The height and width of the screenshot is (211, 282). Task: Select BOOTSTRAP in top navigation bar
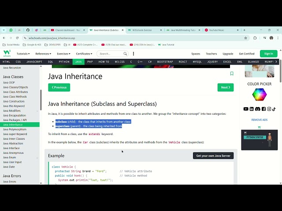tap(165, 62)
